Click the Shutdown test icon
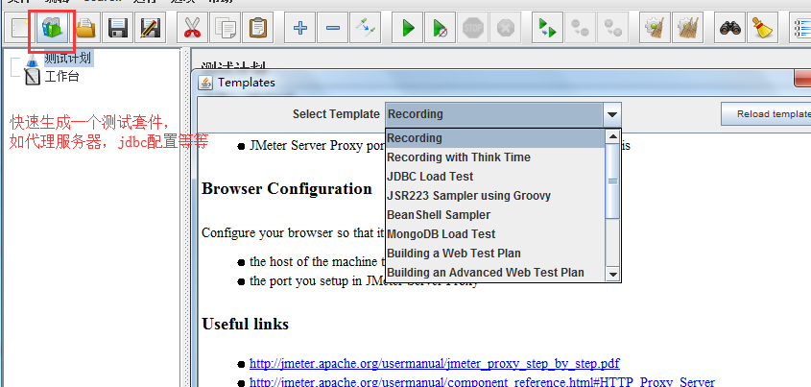The image size is (811, 387). pos(506,28)
